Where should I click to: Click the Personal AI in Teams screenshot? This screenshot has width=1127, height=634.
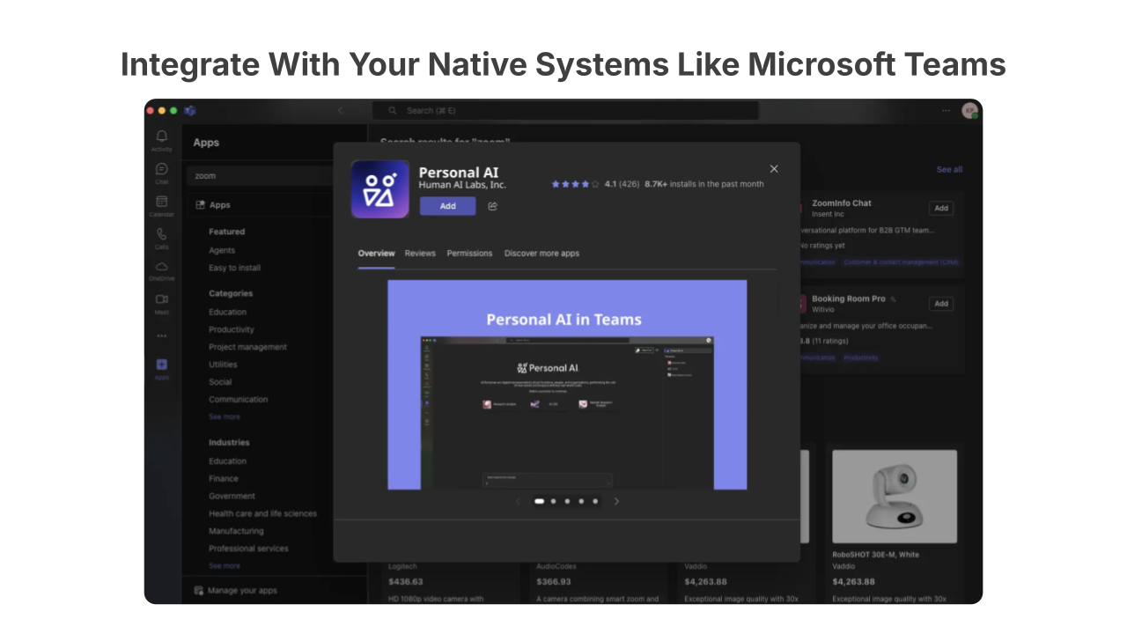point(567,385)
